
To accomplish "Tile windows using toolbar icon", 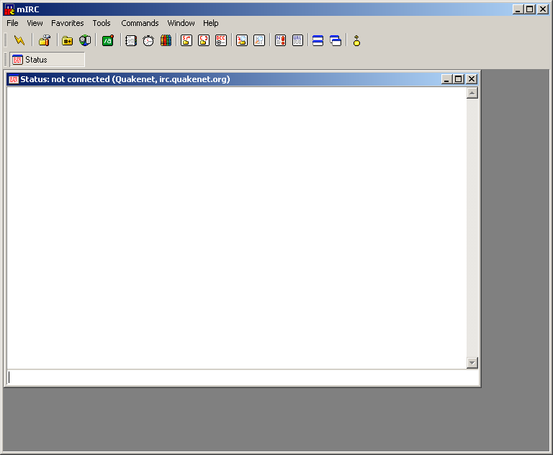I will pos(318,40).
